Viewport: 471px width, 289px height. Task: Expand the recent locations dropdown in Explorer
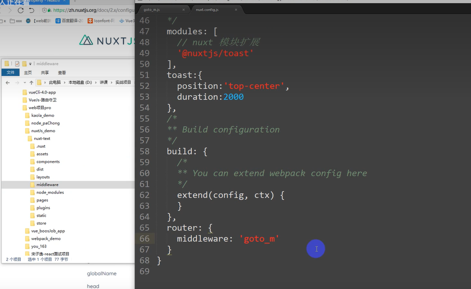coord(24,83)
